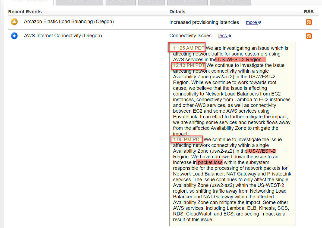
Task: Click the highlighted "packet loss" phrase
Action: 210,162
